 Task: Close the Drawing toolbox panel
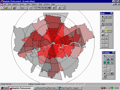113,52
